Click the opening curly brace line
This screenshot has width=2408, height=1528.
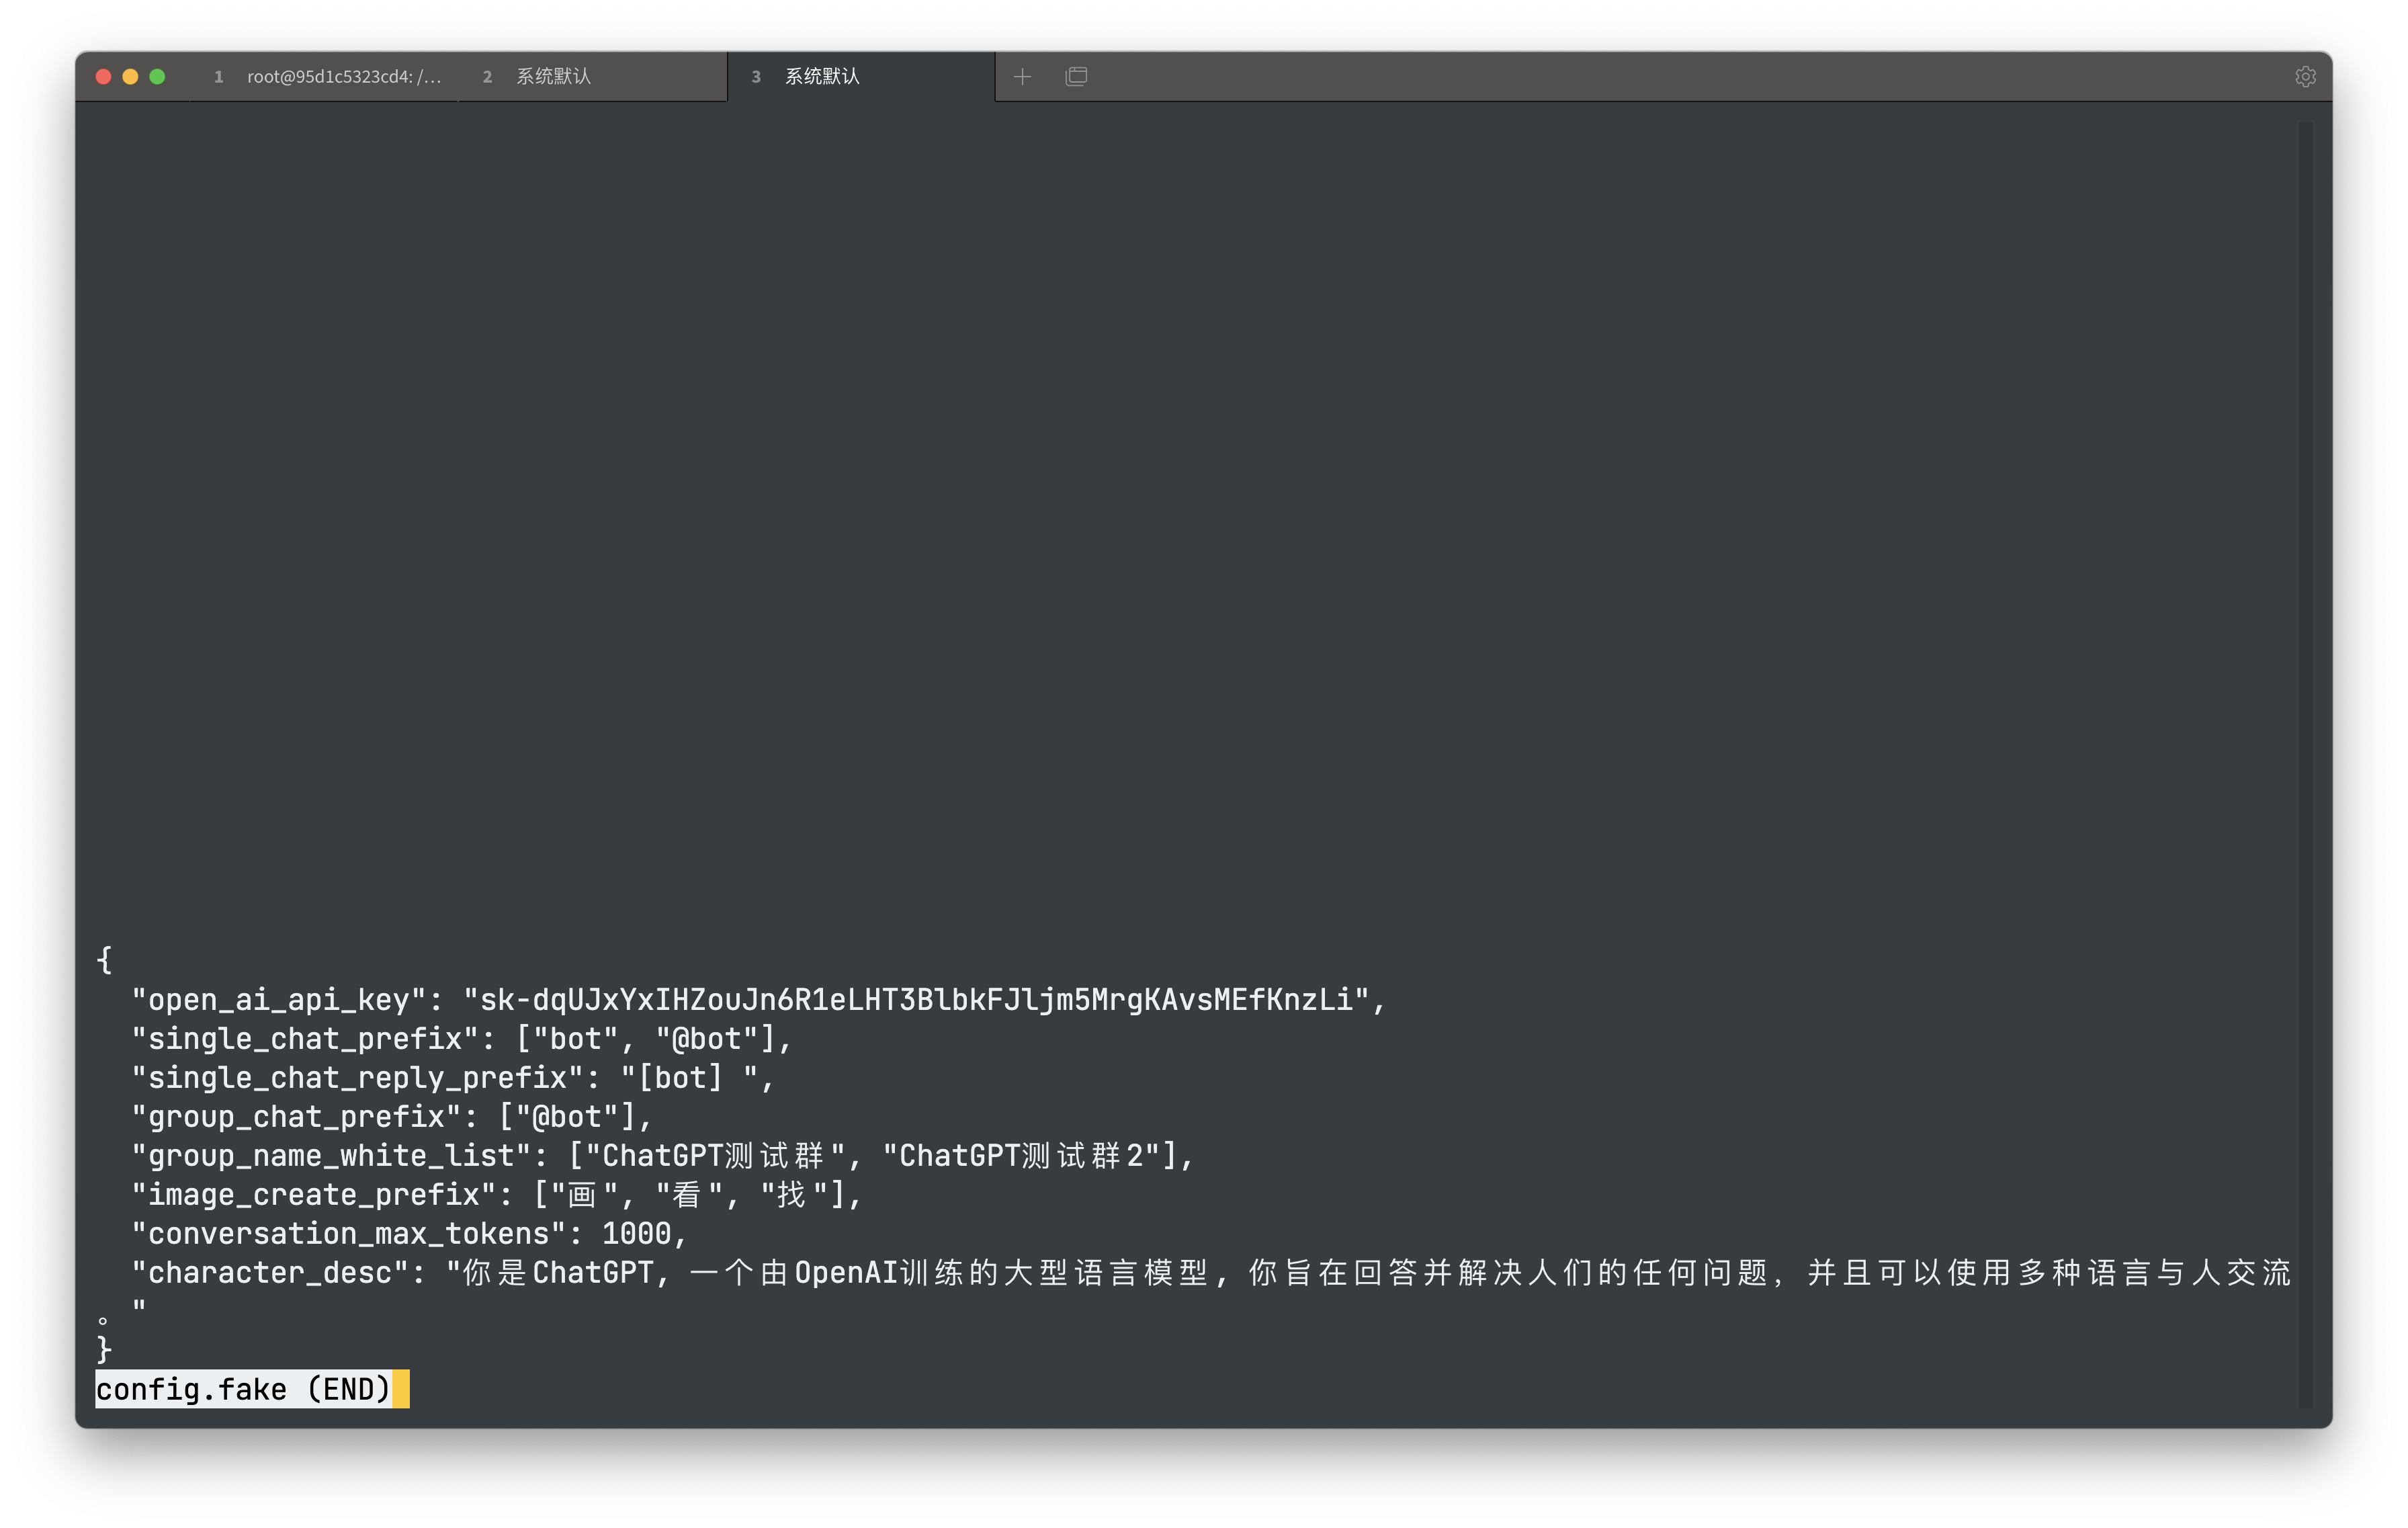[x=104, y=961]
